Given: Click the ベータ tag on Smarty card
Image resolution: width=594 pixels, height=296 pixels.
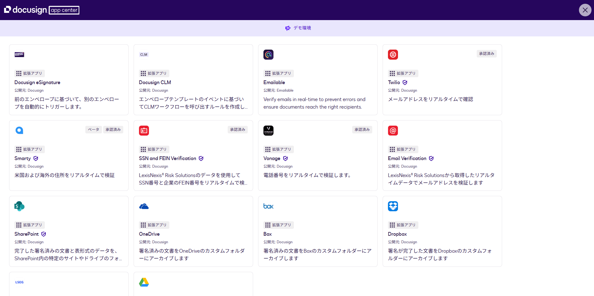Looking at the screenshot, I should coord(93,130).
